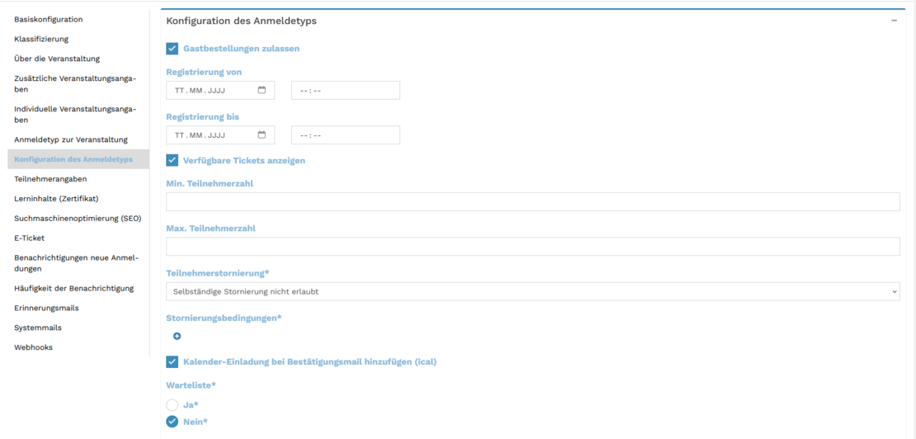Click the Registrierung bis date field

click(x=220, y=135)
